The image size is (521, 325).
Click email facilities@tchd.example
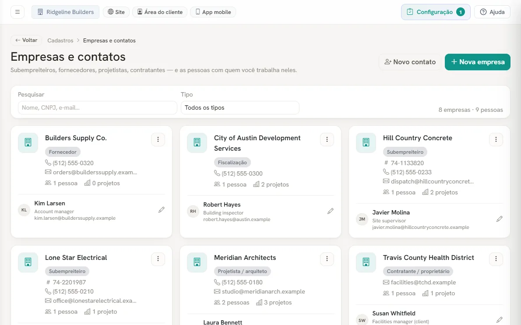pos(423,283)
